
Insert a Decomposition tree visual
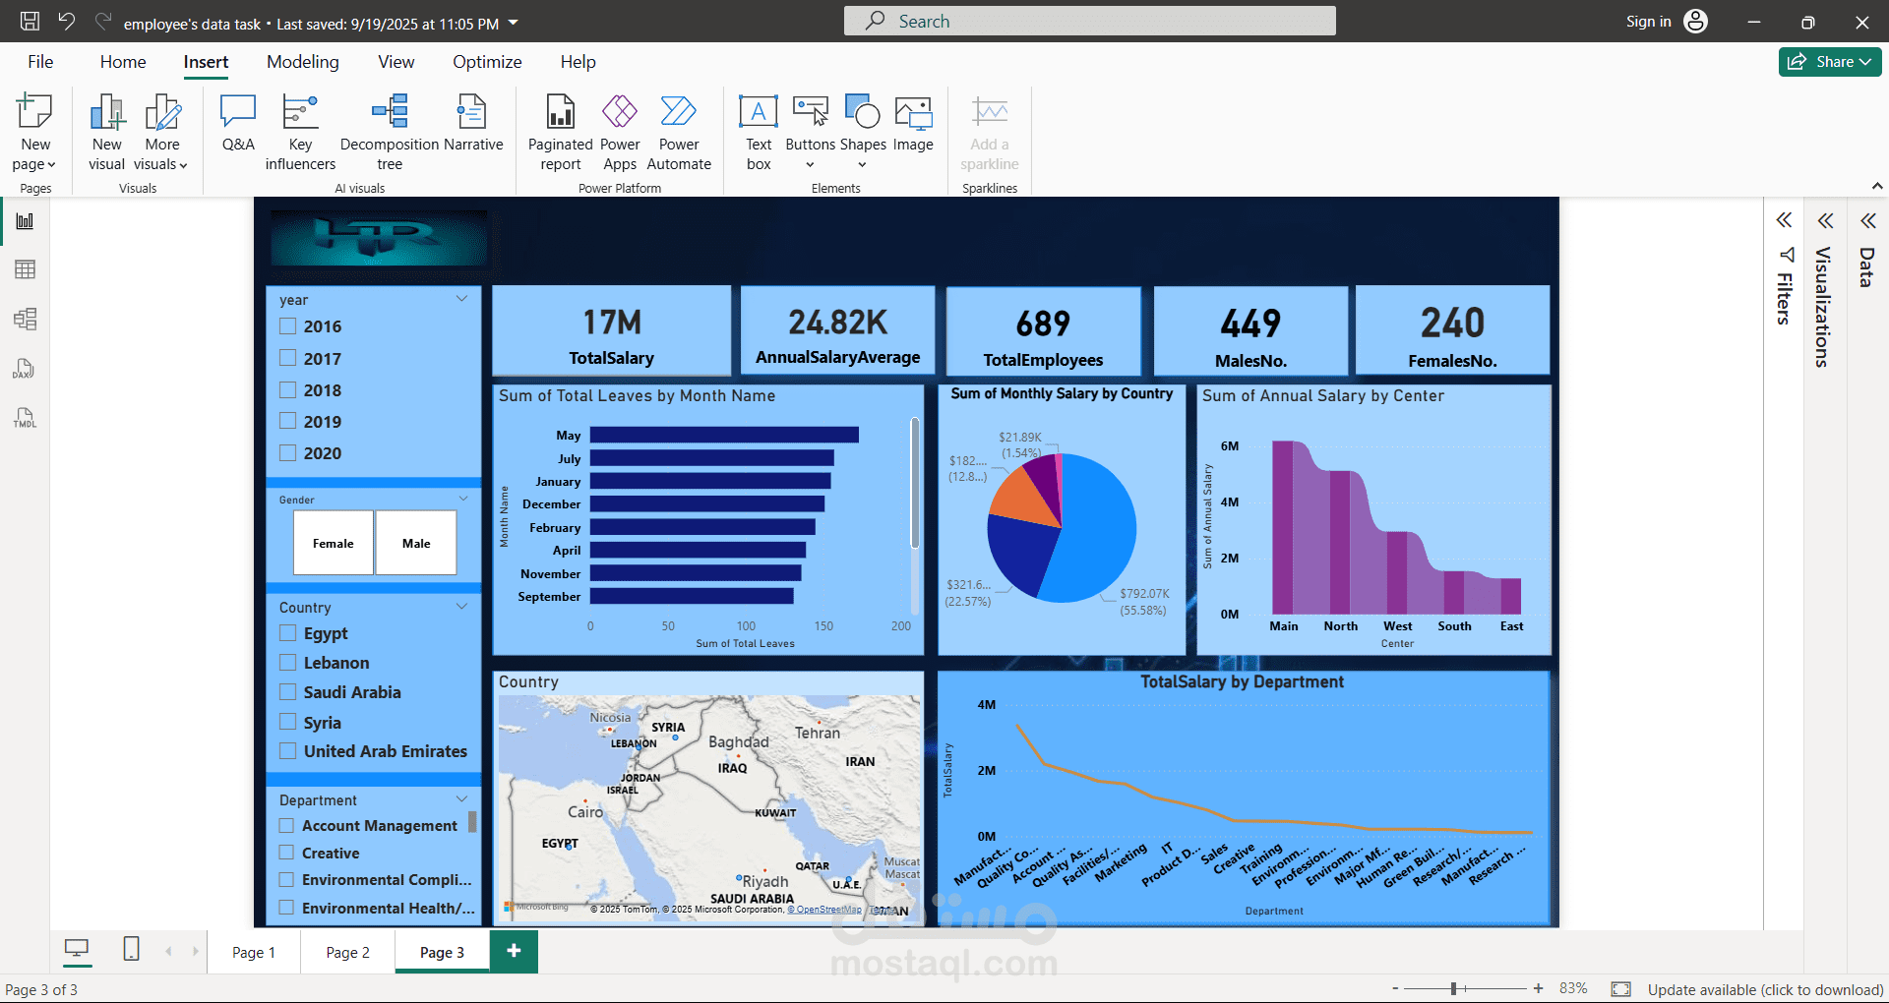390,133
